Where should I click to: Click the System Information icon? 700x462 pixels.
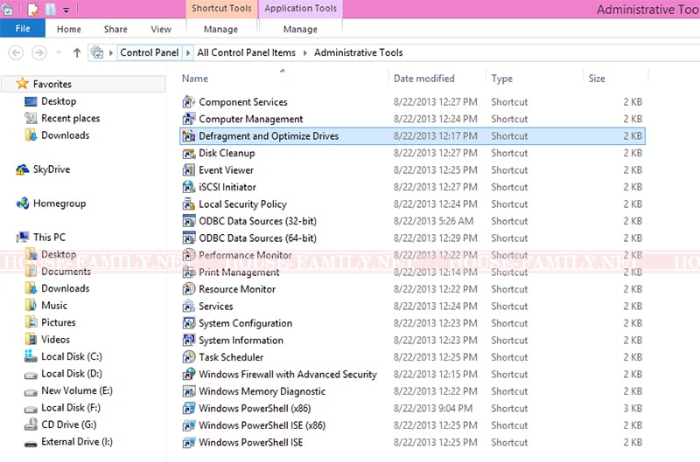(189, 341)
